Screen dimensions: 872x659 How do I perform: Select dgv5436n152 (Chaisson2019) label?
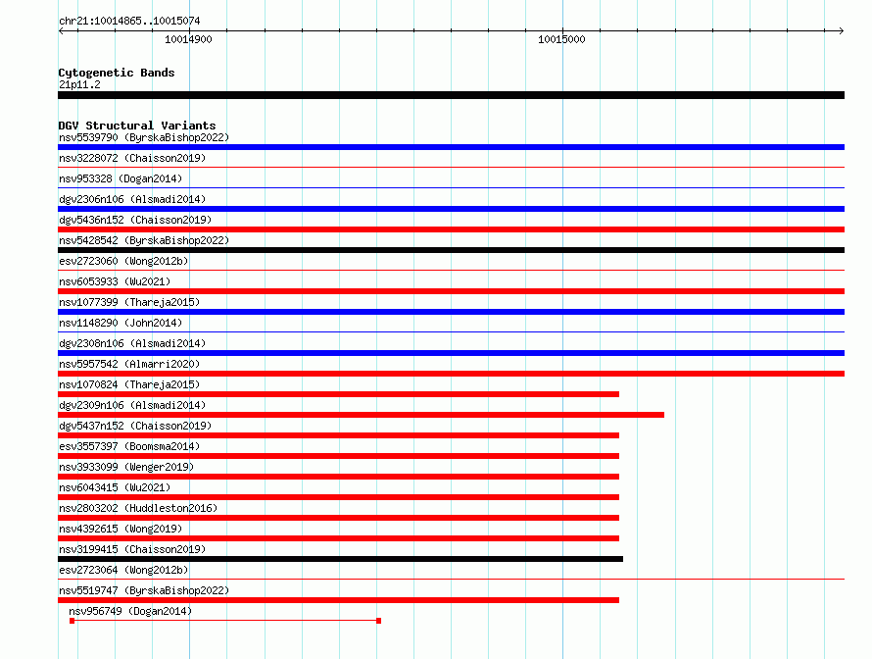click(x=135, y=220)
